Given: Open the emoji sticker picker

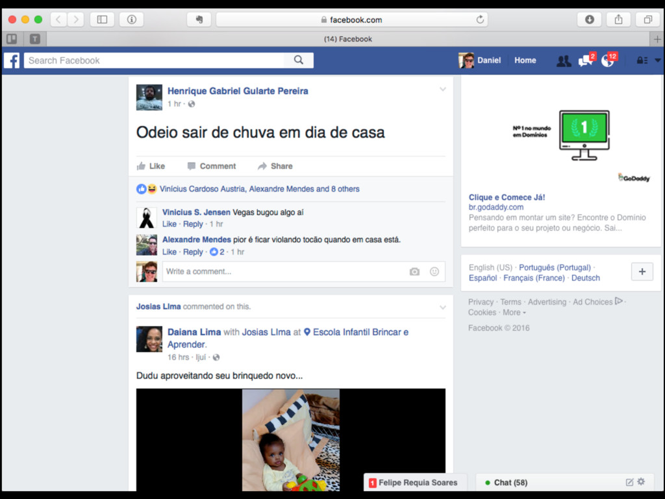Looking at the screenshot, I should point(434,272).
